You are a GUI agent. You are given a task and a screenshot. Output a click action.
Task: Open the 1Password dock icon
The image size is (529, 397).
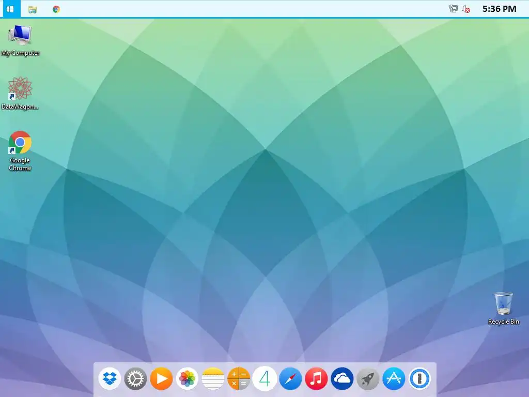point(419,379)
